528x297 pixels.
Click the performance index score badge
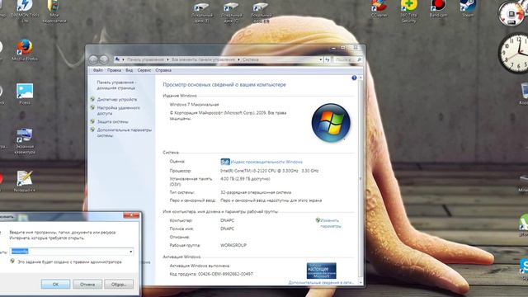click(x=225, y=162)
